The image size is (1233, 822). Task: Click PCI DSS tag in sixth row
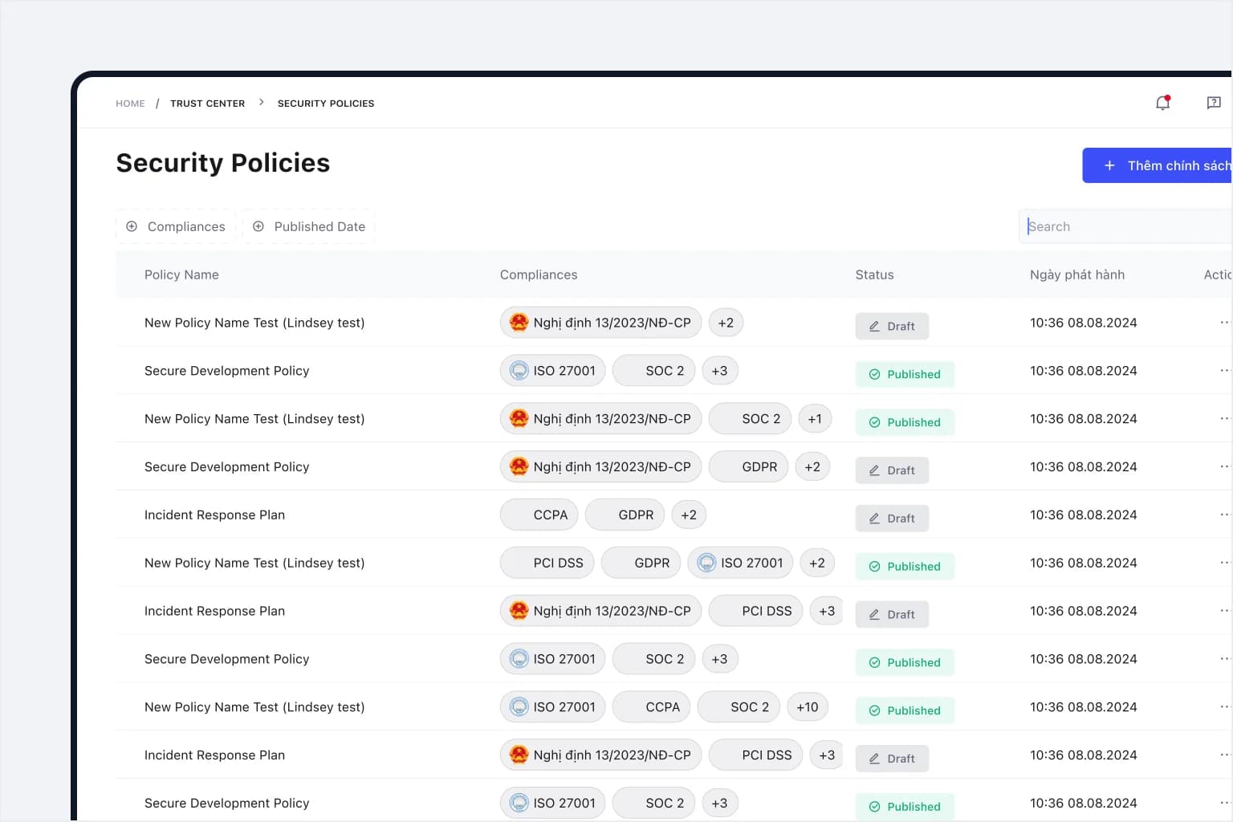pyautogui.click(x=547, y=564)
